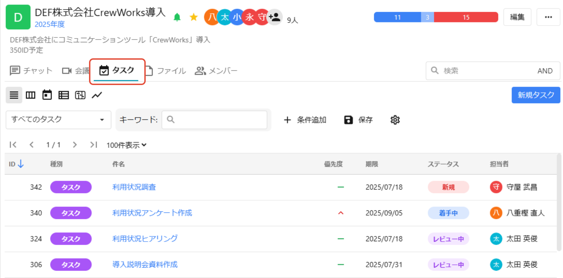Open the すべてのタスク filter dropdown
Image resolution: width=563 pixels, height=278 pixels.
58,120
